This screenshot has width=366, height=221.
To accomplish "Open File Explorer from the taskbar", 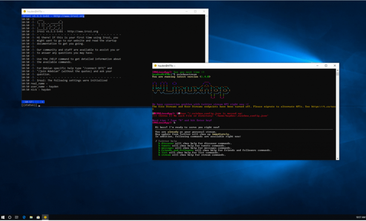I will point(31,217).
